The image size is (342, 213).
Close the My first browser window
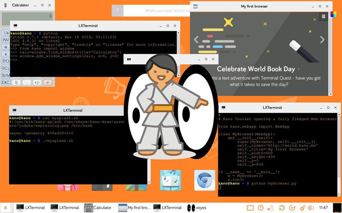coord(327,6)
